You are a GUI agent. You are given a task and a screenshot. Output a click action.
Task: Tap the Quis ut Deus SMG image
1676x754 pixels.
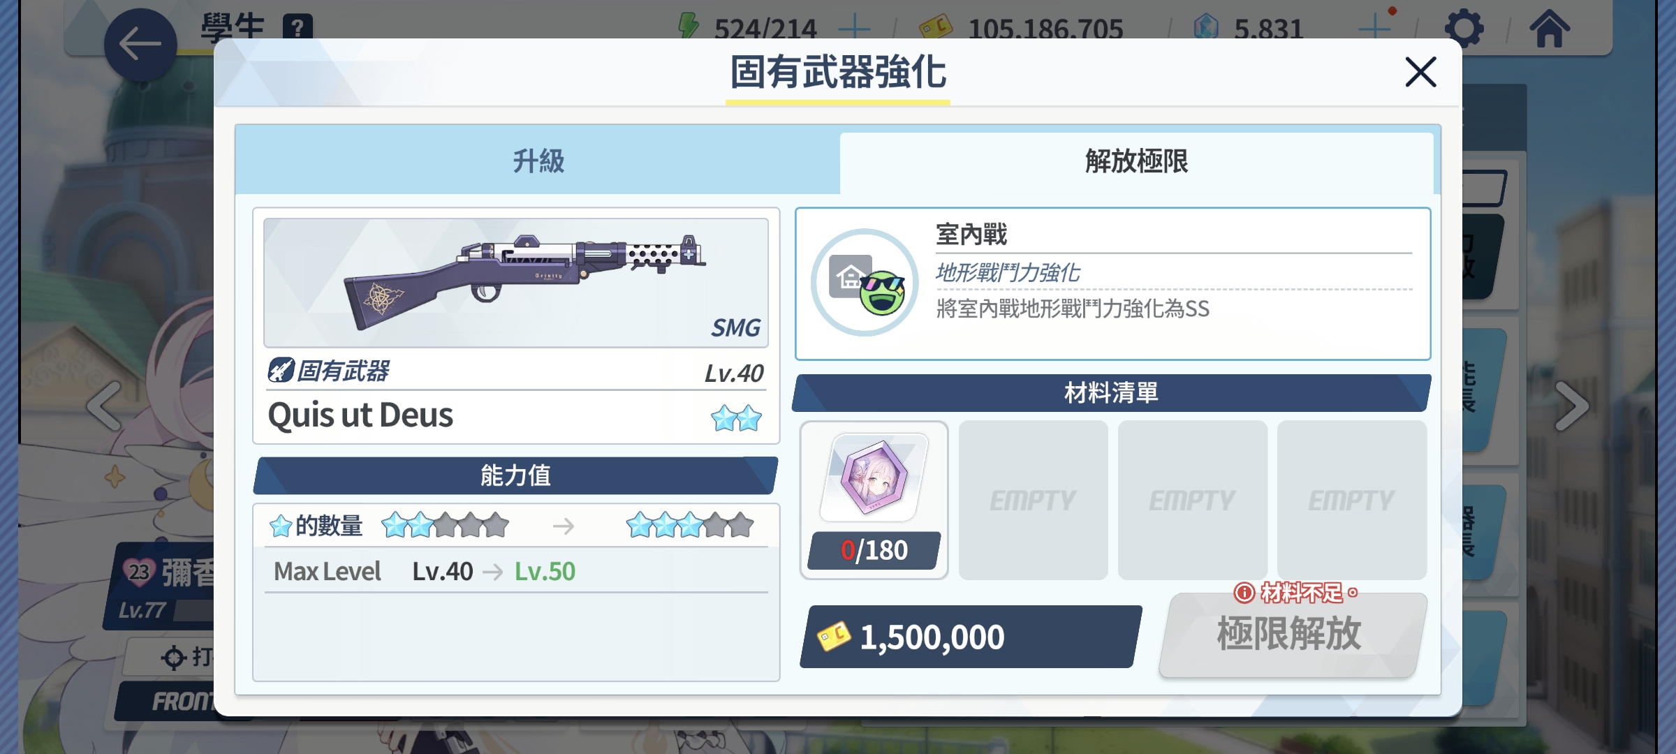pyautogui.click(x=516, y=283)
